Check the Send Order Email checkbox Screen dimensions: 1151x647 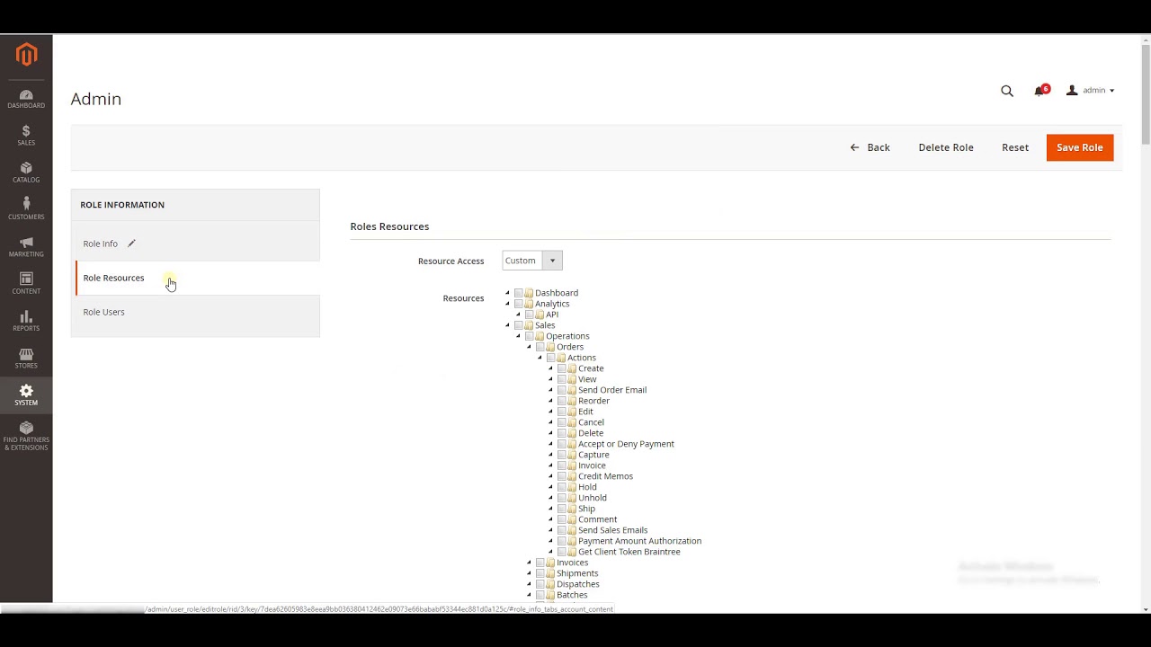(x=561, y=390)
